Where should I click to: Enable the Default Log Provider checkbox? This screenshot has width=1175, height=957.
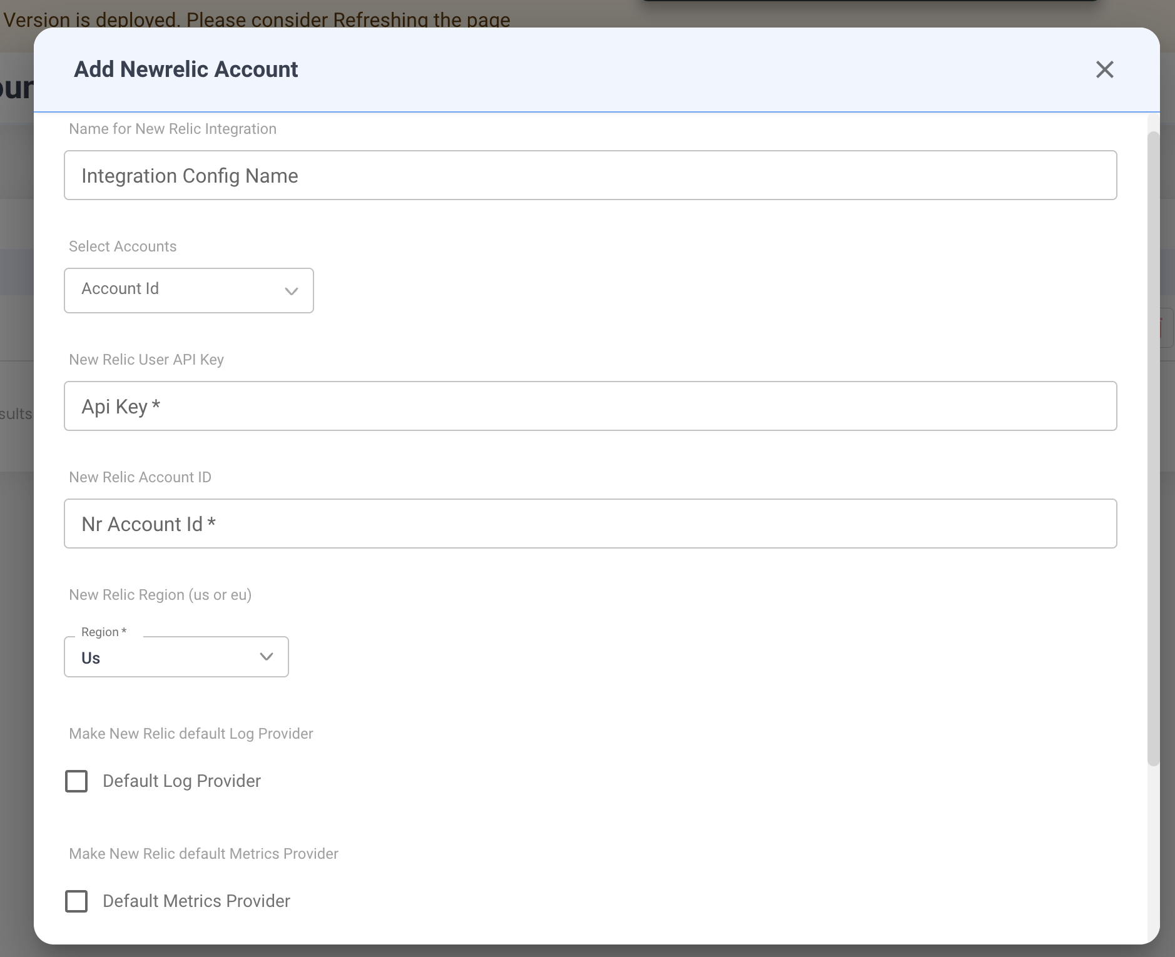76,781
